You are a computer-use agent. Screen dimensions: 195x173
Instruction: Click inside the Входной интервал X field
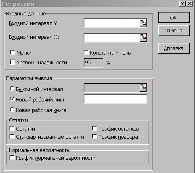point(112,38)
